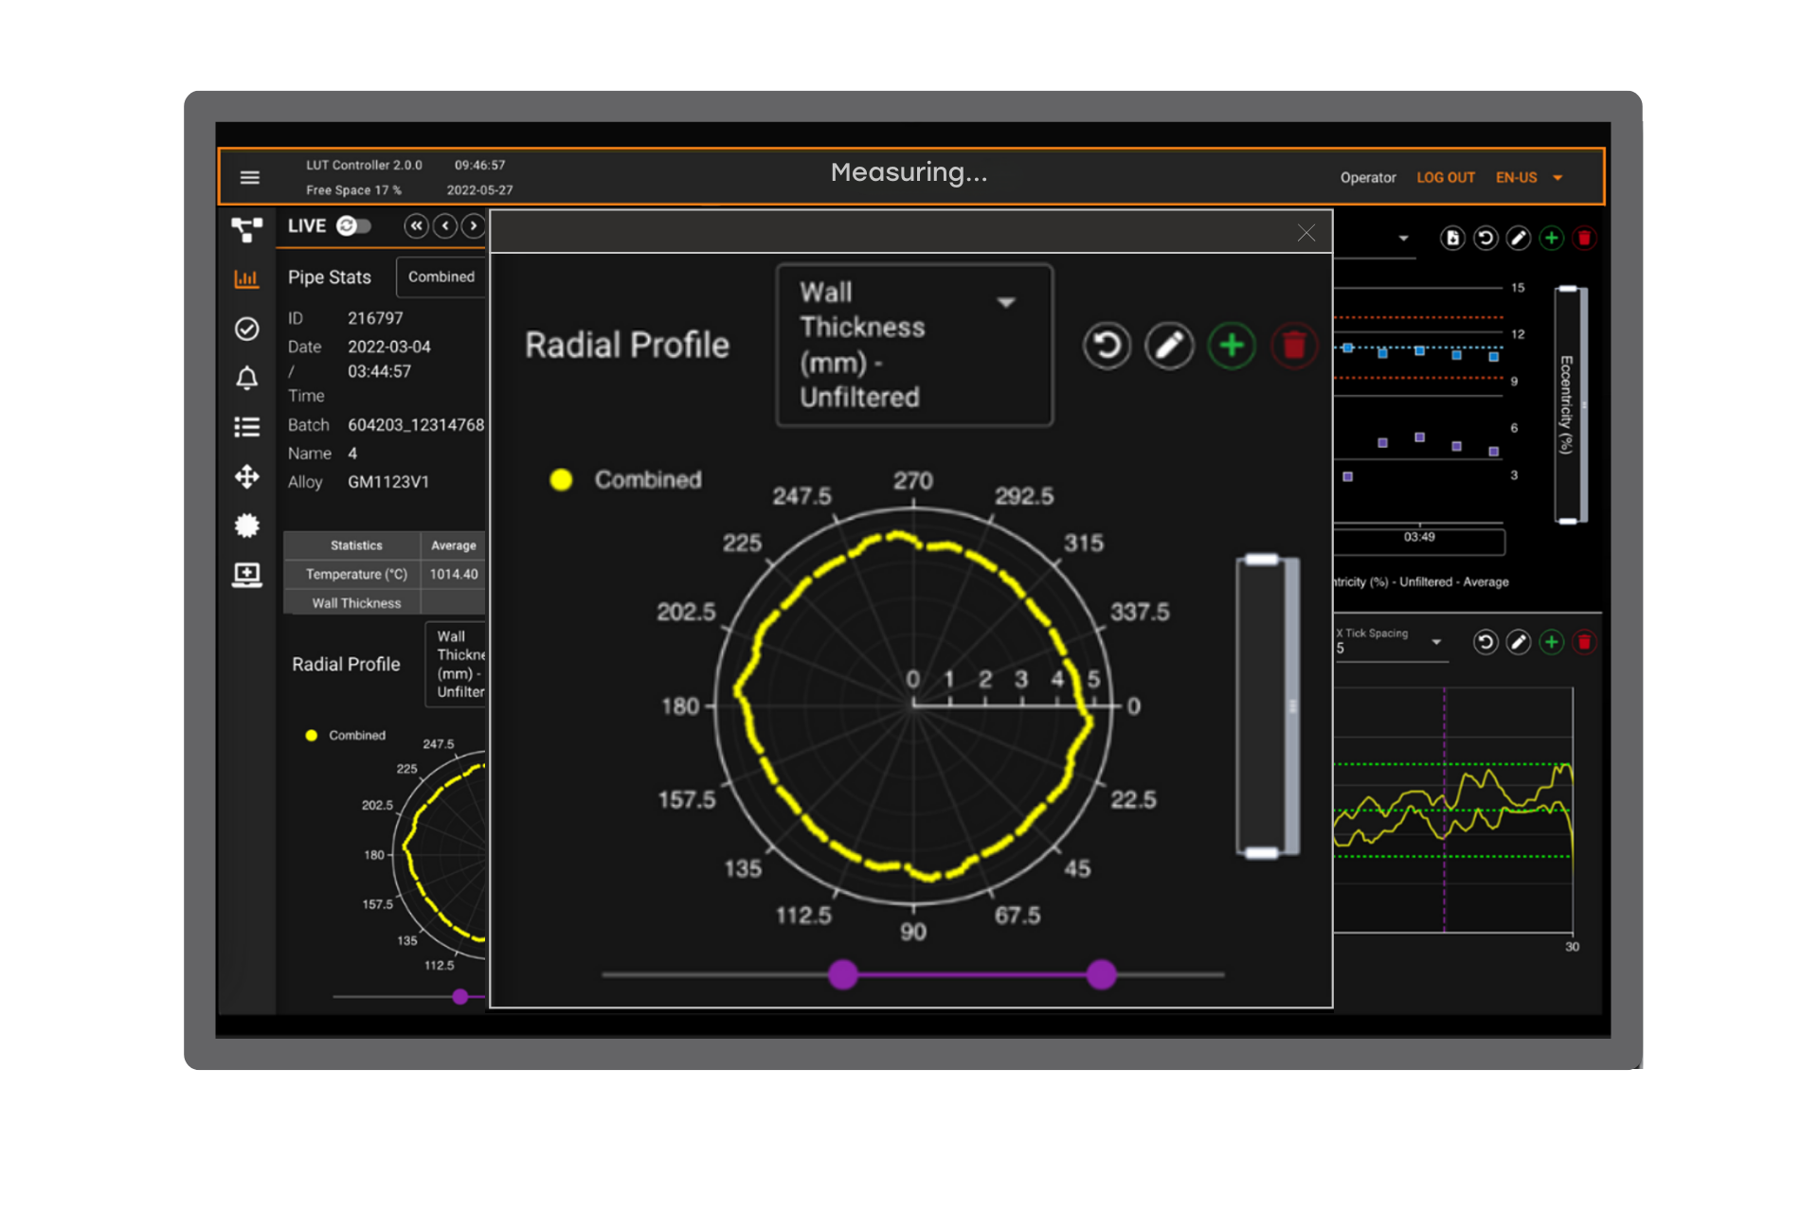Screen dimensions: 1819x1212
Task: Click the green add button in Radial Profile dialog
Action: pyautogui.click(x=1232, y=346)
